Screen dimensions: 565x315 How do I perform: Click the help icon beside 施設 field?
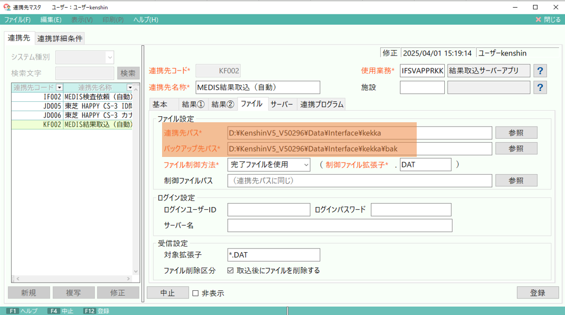pos(541,88)
